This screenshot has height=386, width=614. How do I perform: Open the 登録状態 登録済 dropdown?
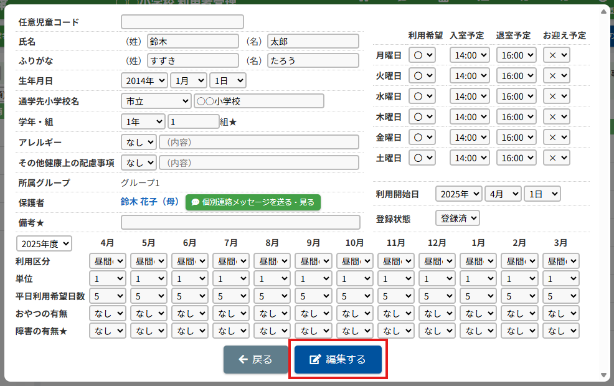point(458,218)
